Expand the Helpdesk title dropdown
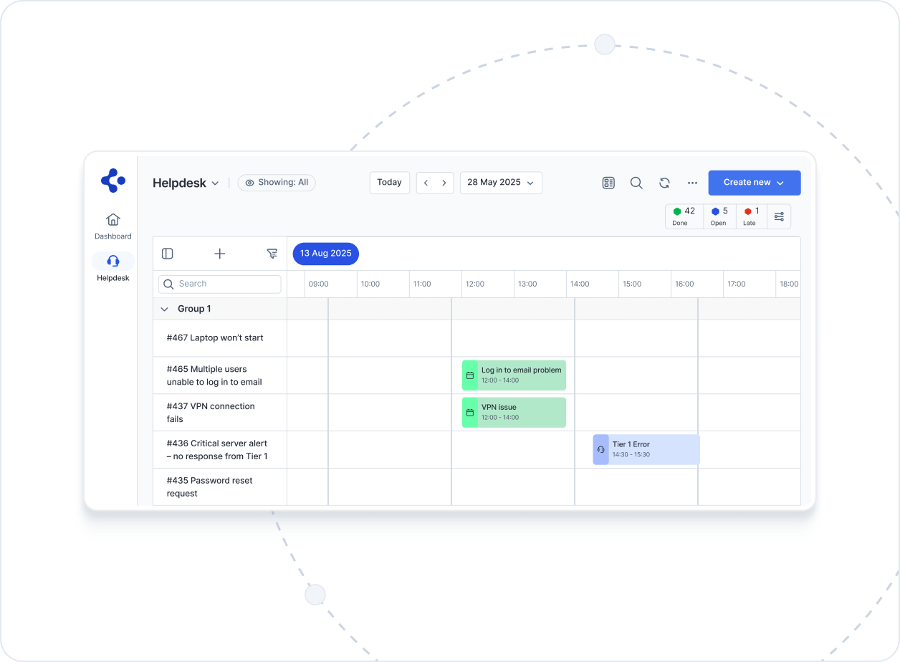 [x=186, y=183]
